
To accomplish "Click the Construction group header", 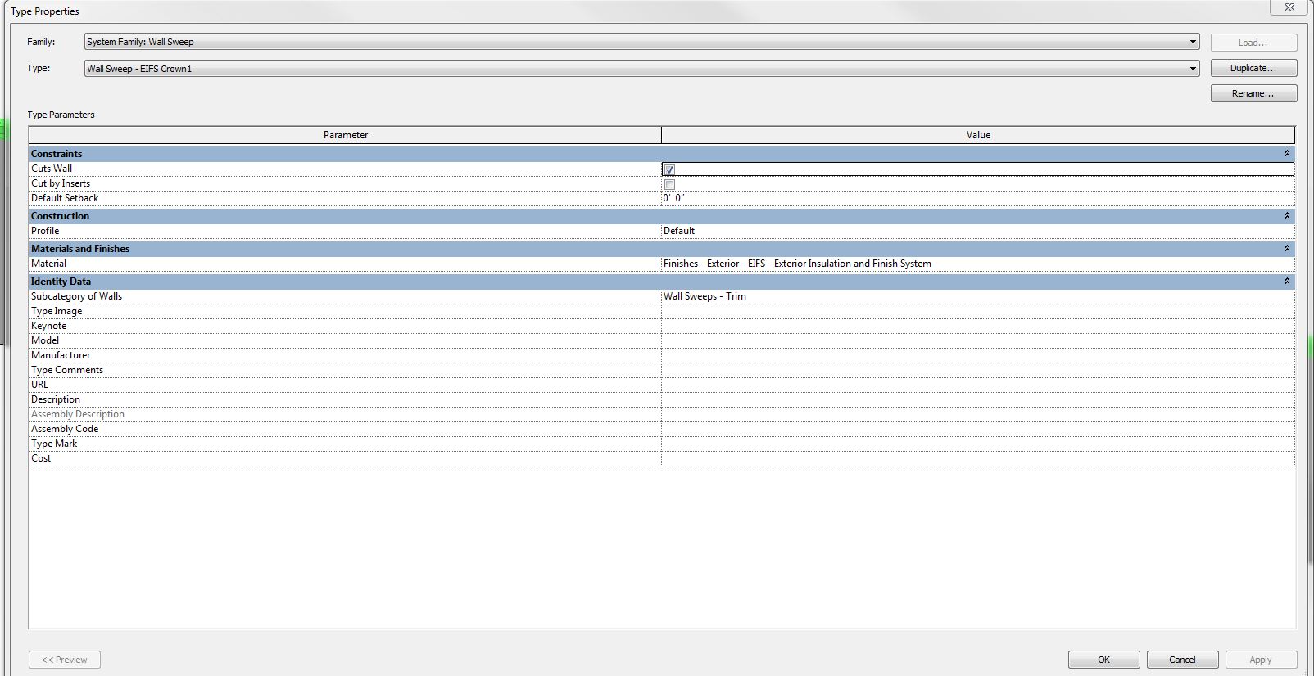I will click(662, 216).
